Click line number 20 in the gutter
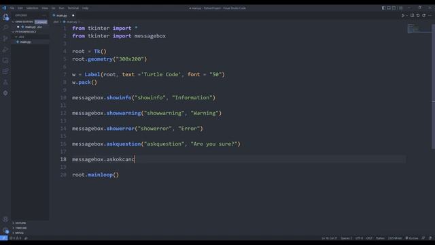Screen dimensions: 435x245 click(63, 175)
